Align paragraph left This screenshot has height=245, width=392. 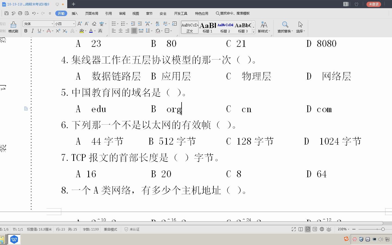pos(114,31)
